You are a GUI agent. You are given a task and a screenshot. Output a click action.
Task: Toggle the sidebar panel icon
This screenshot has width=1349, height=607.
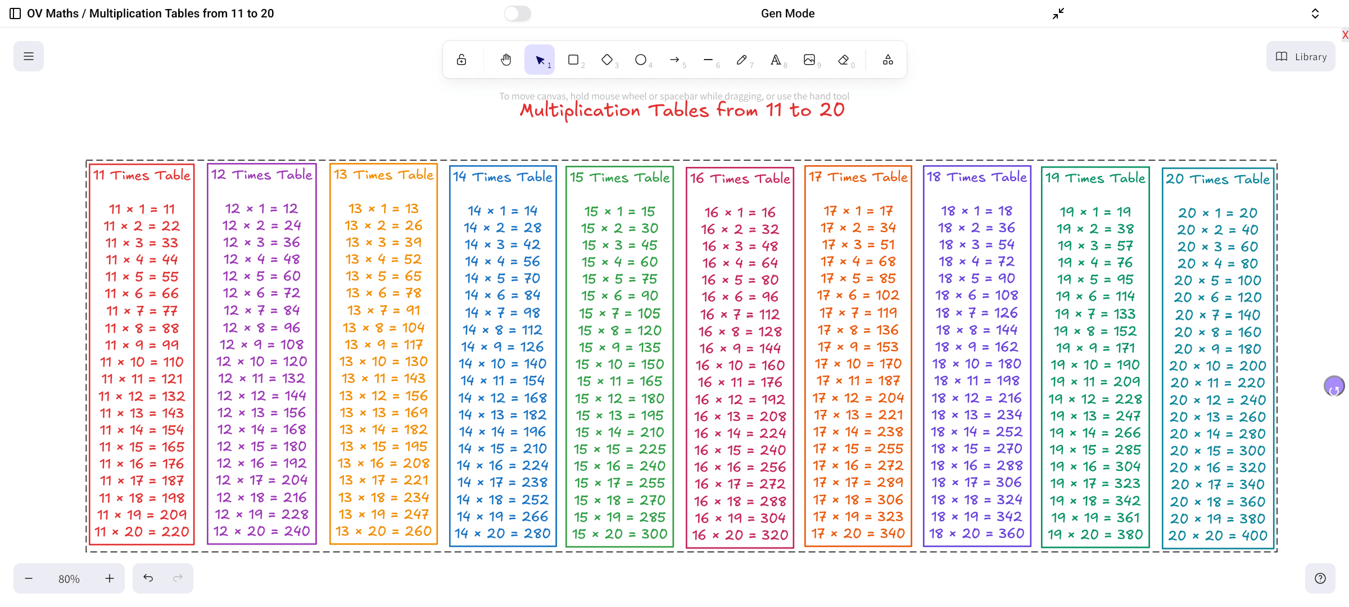pyautogui.click(x=15, y=13)
